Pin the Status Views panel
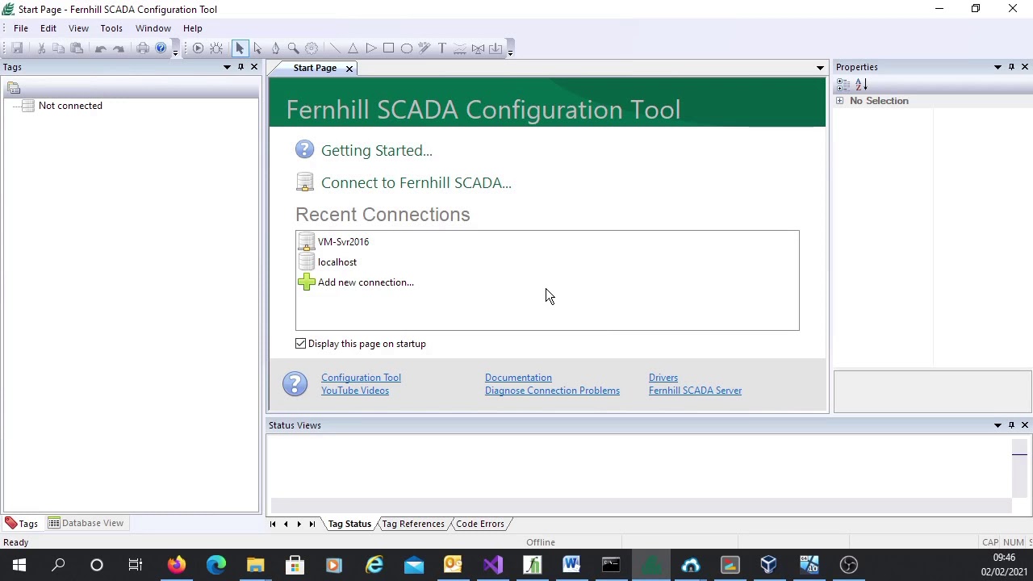Image resolution: width=1033 pixels, height=581 pixels. [1011, 425]
